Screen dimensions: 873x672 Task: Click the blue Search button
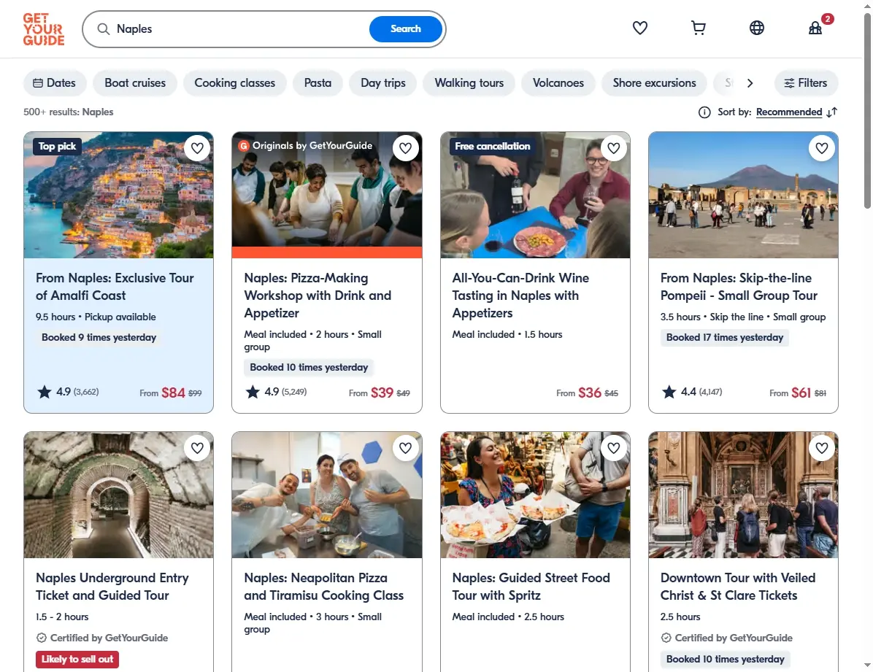[x=406, y=29]
